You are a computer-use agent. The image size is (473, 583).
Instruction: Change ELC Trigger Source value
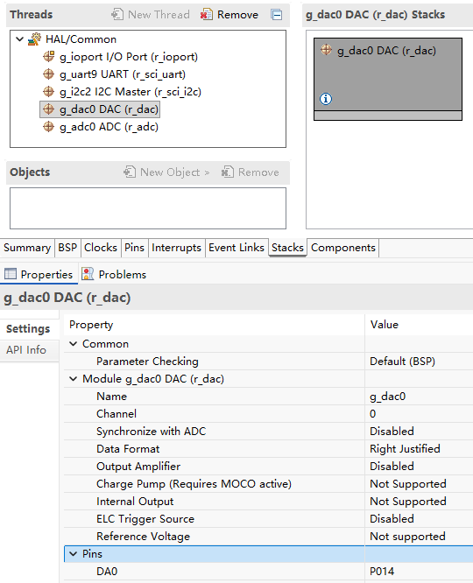click(x=419, y=519)
